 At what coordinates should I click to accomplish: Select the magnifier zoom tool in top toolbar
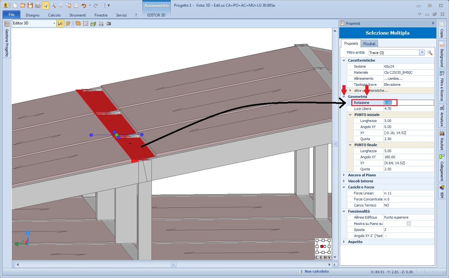coord(53,5)
